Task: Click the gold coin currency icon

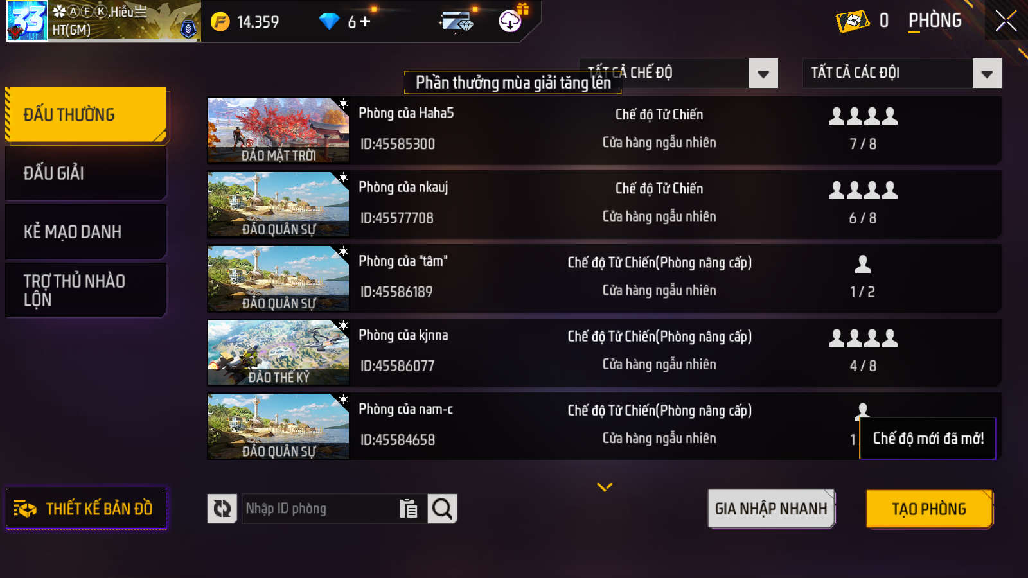Action: [x=220, y=22]
